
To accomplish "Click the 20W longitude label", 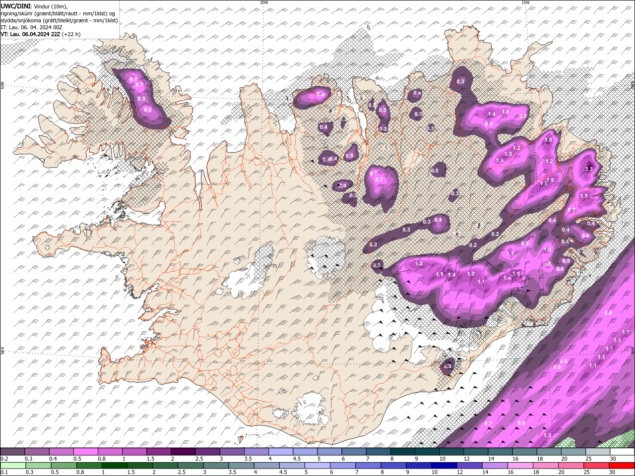I will (264, 2).
